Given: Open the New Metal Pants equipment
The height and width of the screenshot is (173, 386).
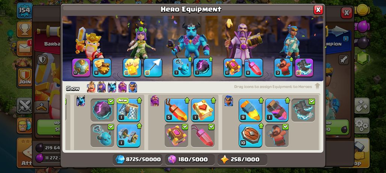Looking at the screenshot, I should tap(128, 110).
